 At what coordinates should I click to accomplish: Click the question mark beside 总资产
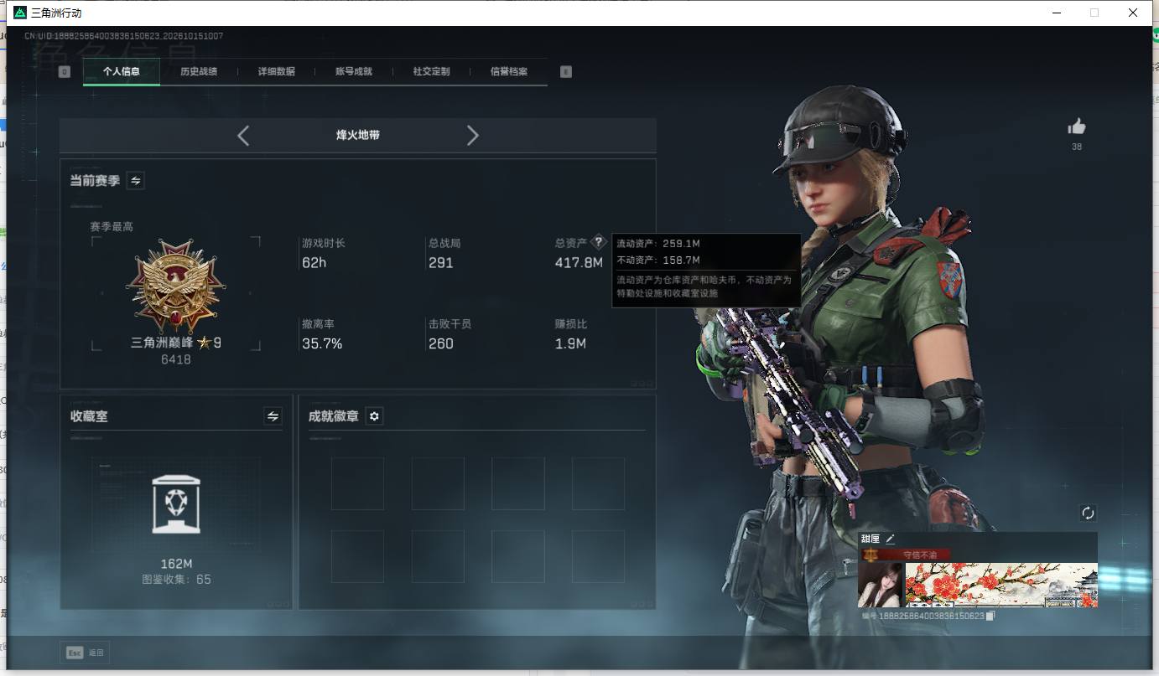click(x=598, y=242)
